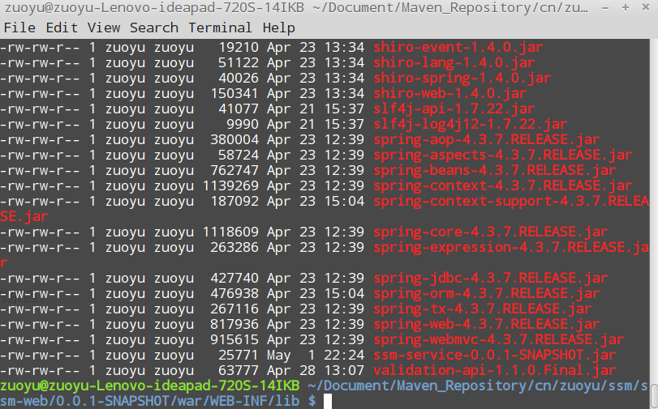Click timestamp May 1 22:24

(x=316, y=356)
